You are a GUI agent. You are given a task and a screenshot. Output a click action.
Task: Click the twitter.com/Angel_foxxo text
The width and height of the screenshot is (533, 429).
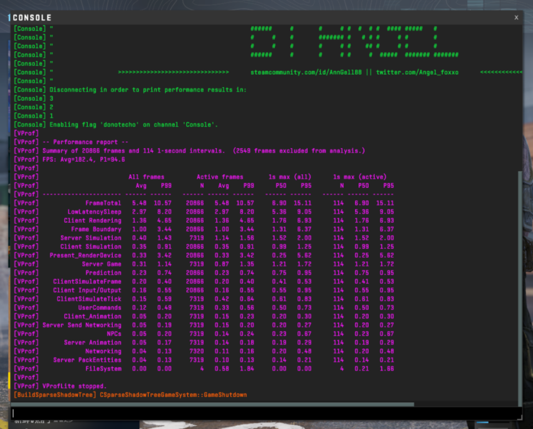coord(417,72)
